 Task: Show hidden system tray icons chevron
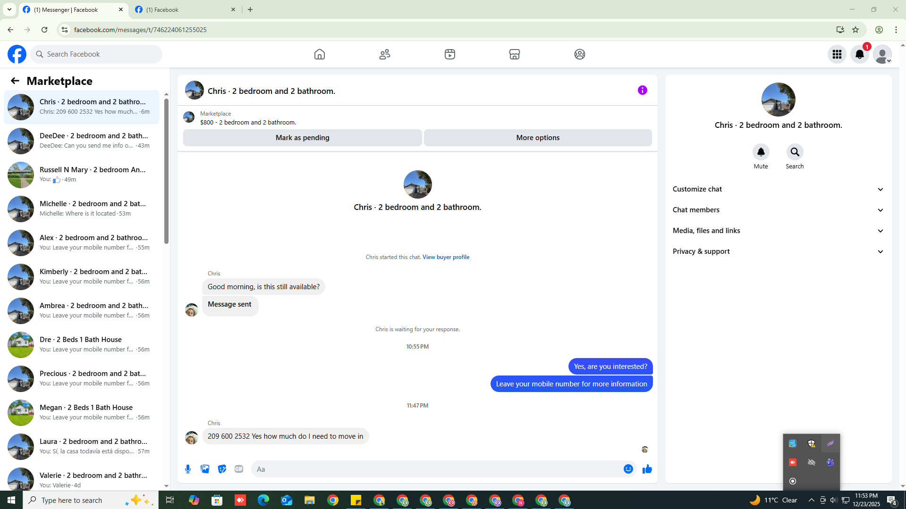coord(812,500)
